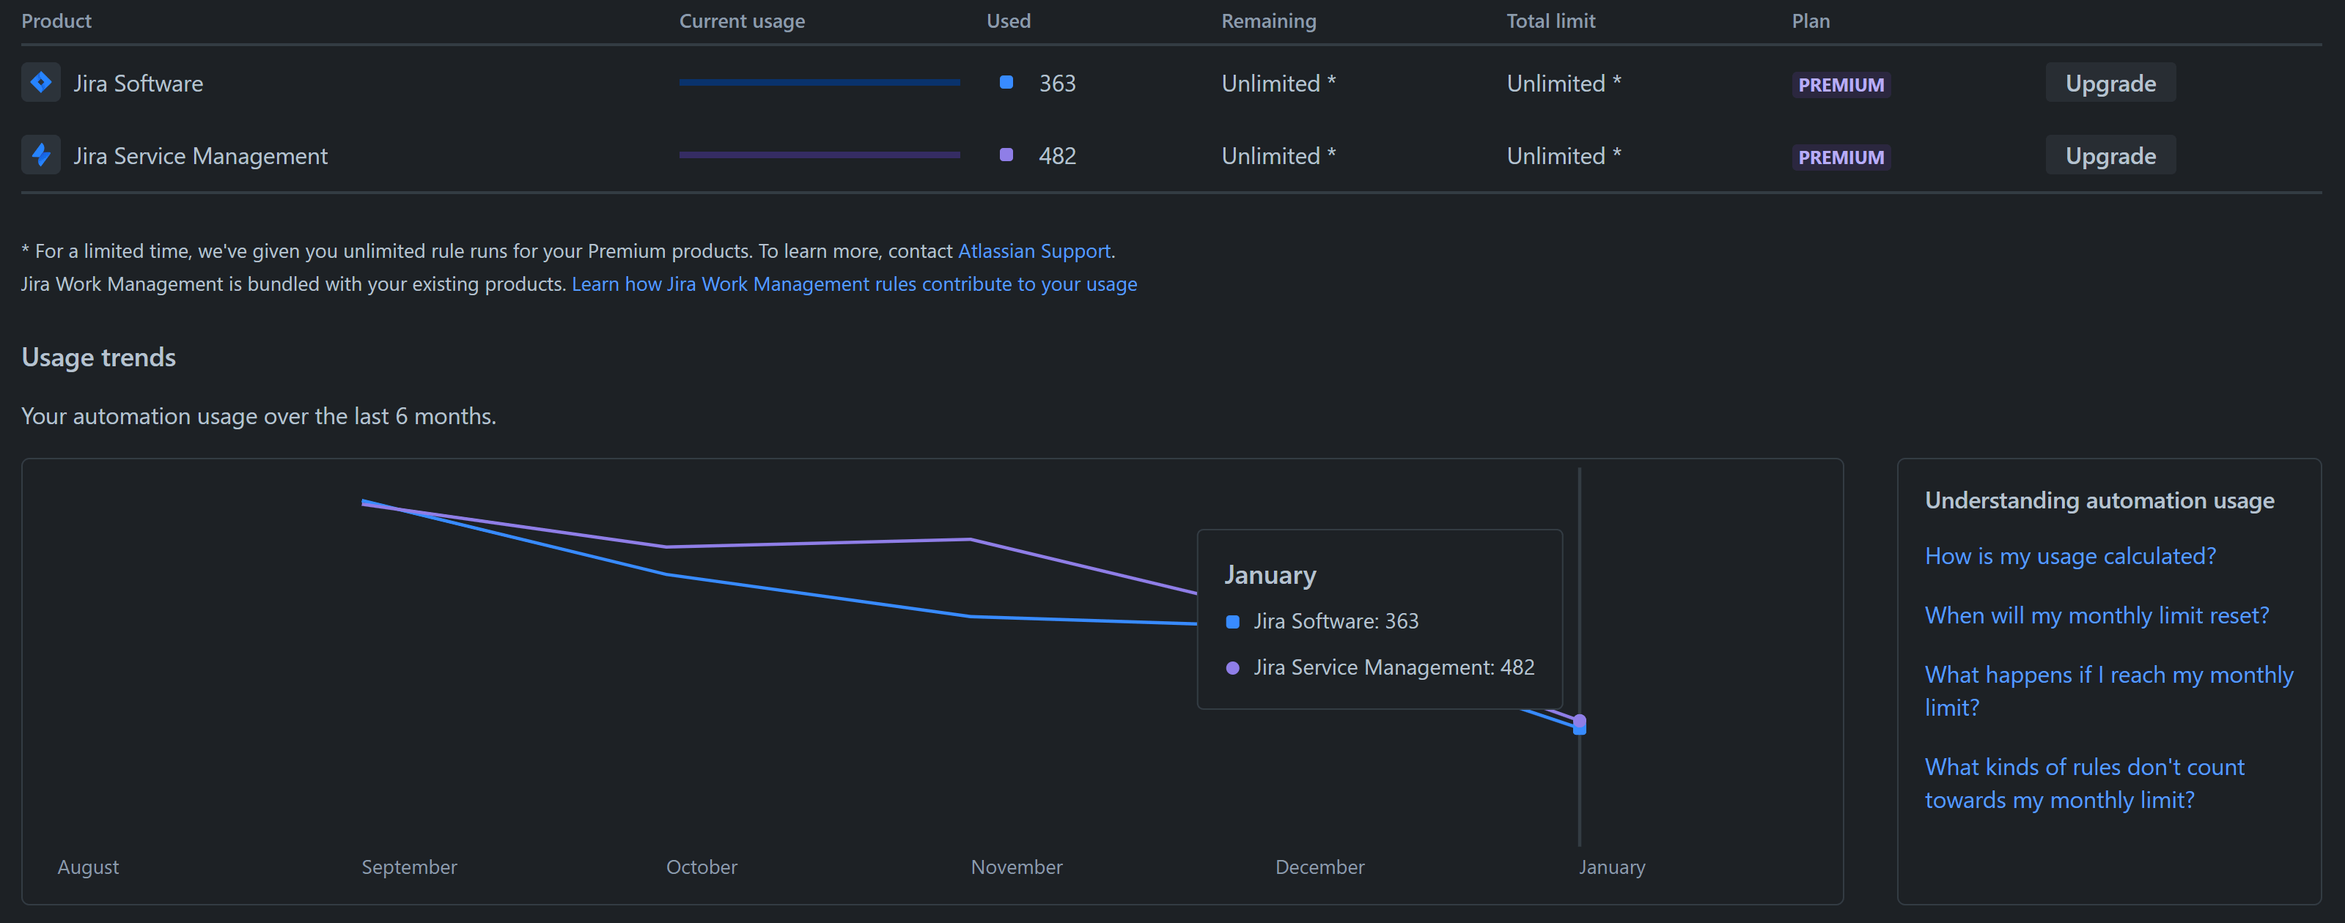Image resolution: width=2345 pixels, height=923 pixels.
Task: Click the Jira Software product icon
Action: click(x=41, y=83)
